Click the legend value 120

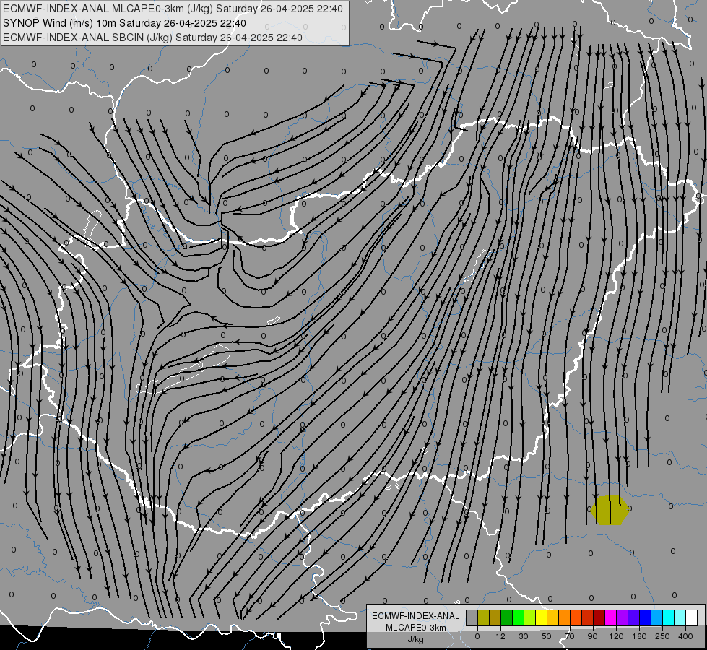coord(617,636)
